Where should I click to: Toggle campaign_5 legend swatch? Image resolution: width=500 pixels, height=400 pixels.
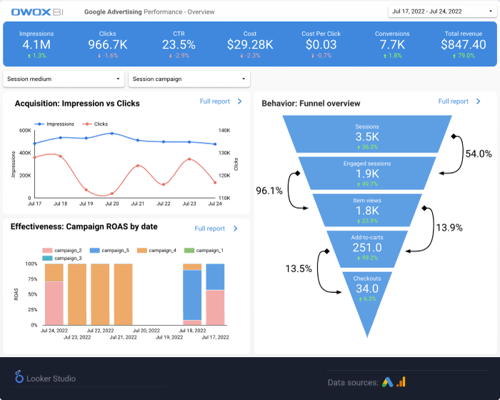click(x=95, y=251)
